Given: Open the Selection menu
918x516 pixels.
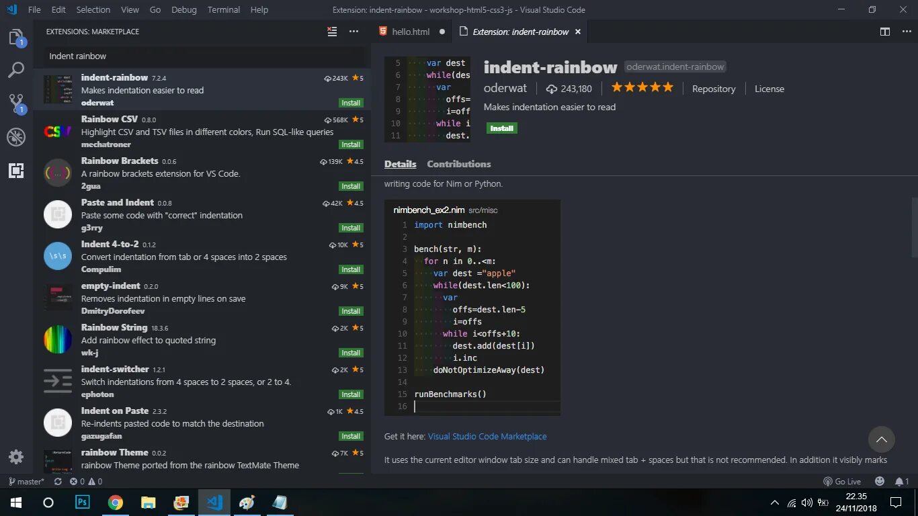Looking at the screenshot, I should [x=93, y=9].
